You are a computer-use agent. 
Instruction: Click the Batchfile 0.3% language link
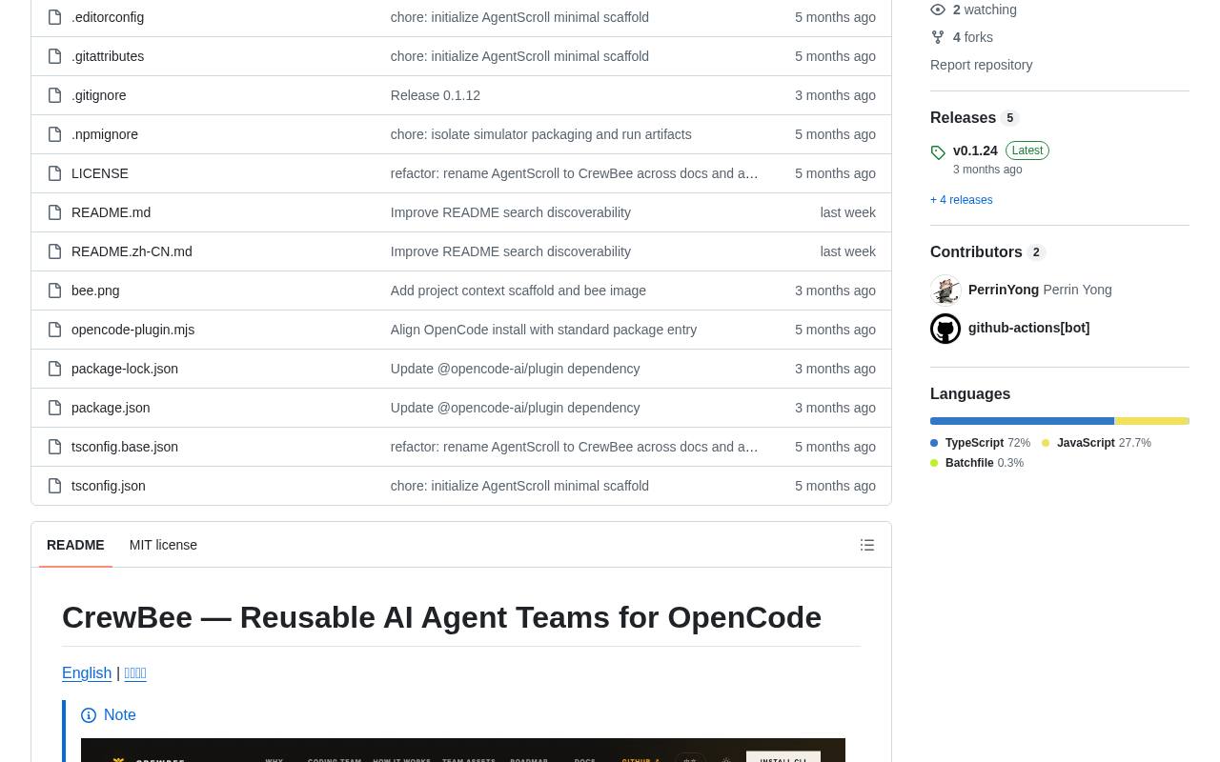pos(977,463)
